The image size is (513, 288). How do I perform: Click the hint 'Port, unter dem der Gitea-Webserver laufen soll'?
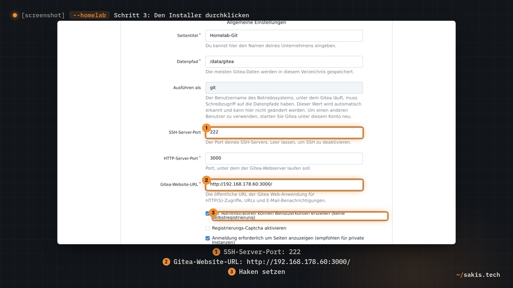click(258, 168)
